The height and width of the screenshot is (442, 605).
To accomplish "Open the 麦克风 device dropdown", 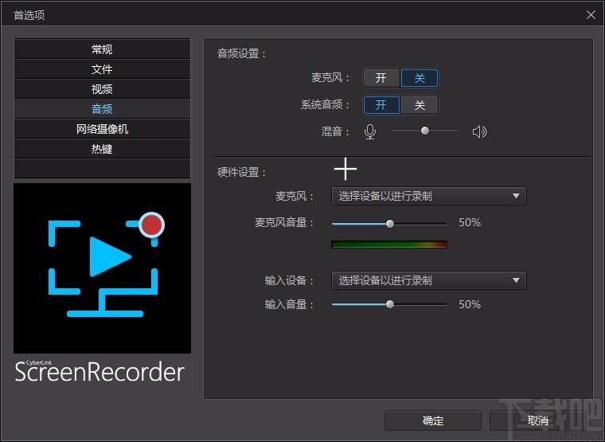I will [428, 196].
